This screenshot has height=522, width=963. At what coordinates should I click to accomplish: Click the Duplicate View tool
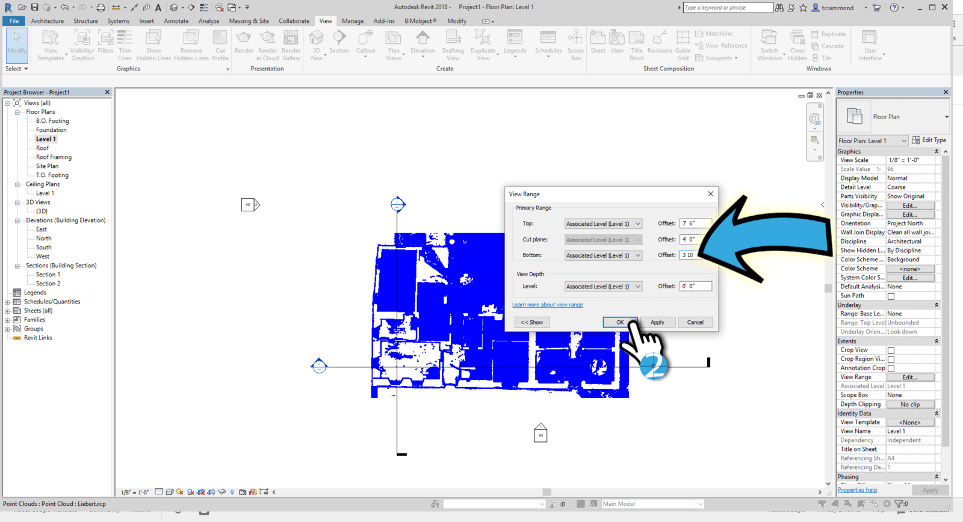pyautogui.click(x=483, y=45)
